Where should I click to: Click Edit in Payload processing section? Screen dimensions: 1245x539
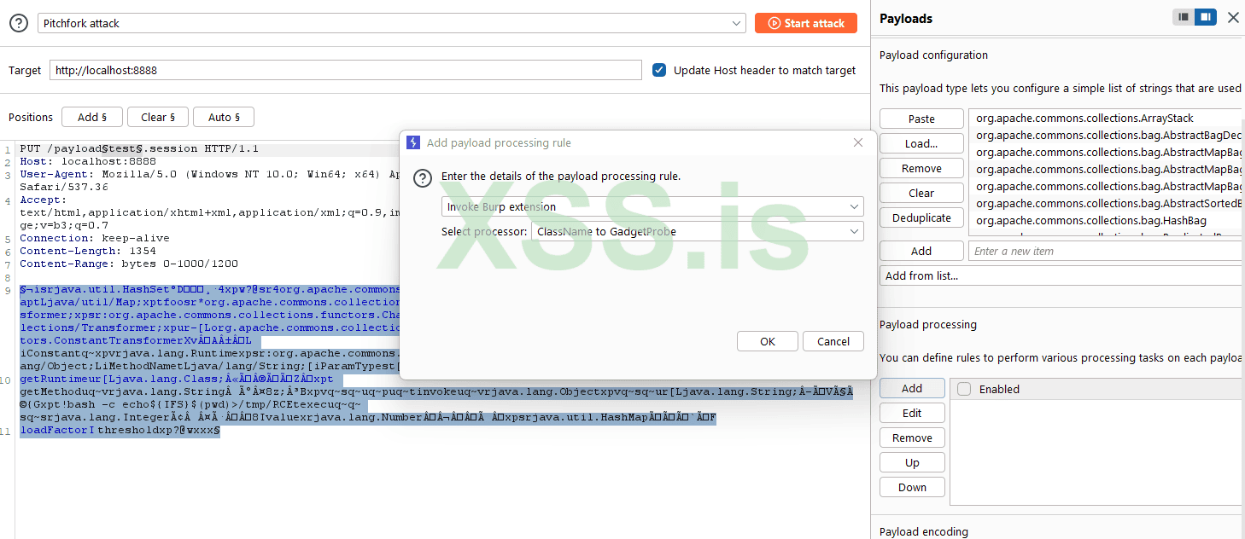point(912,413)
